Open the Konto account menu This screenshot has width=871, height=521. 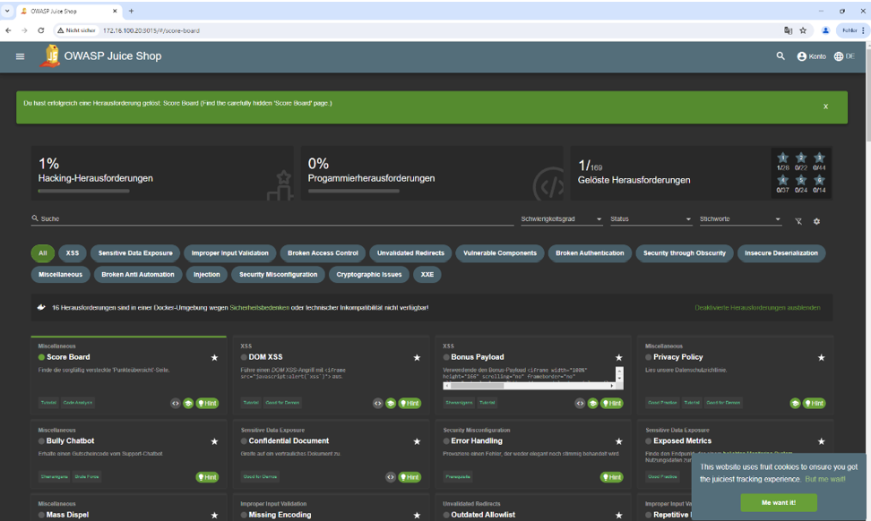click(x=811, y=56)
